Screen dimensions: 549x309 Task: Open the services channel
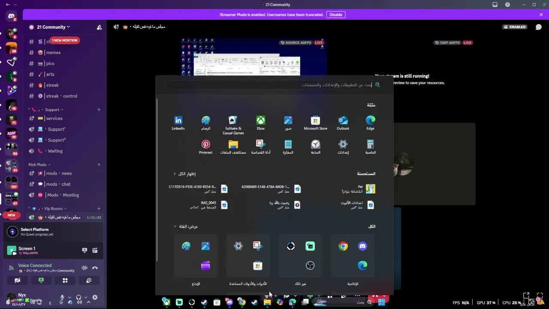pyautogui.click(x=54, y=118)
